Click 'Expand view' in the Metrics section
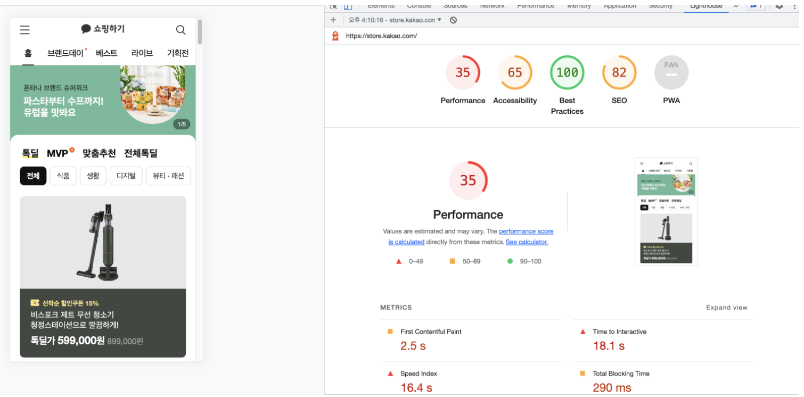Screen dimensions: 804x397 (x=727, y=308)
